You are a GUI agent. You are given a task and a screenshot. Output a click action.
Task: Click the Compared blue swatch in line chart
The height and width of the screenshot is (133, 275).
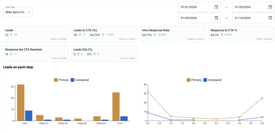coord(205,80)
